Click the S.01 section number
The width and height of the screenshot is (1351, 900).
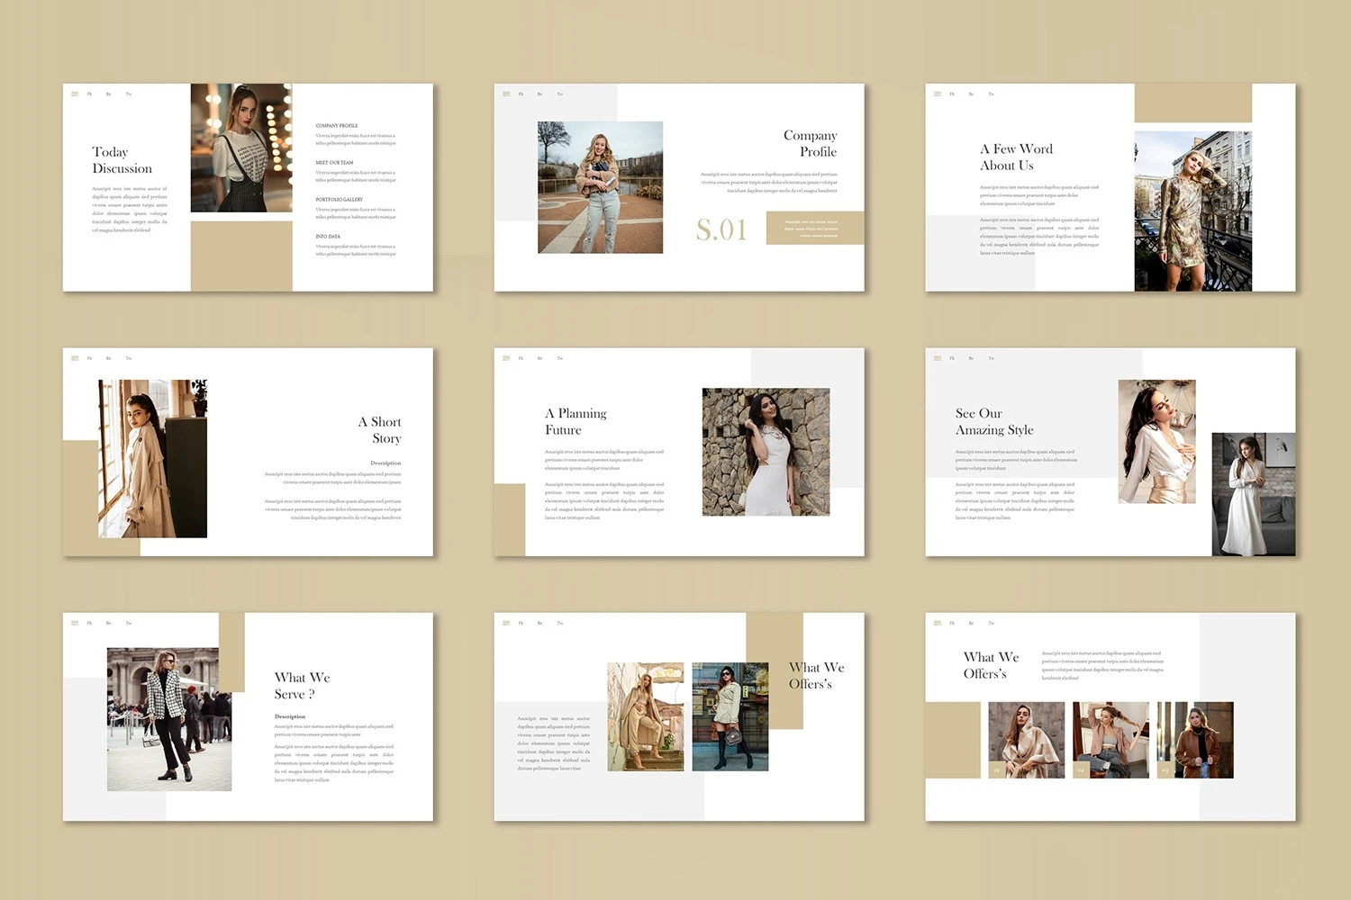721,230
